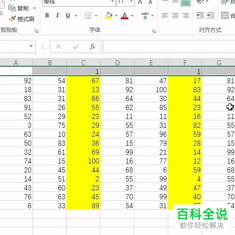
Task: Click into the formula bar
Action: pos(169,47)
